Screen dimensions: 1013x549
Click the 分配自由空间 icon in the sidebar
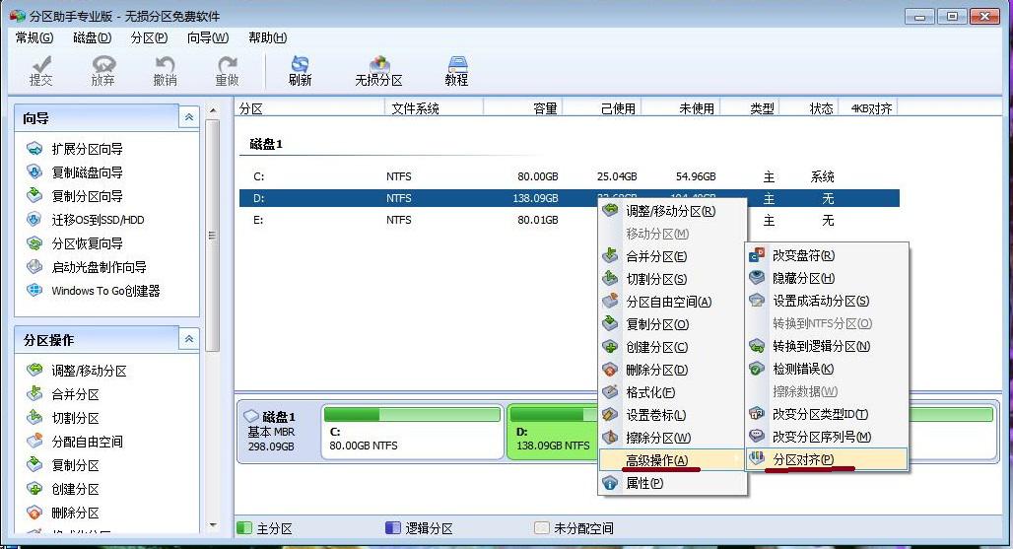[x=34, y=442]
